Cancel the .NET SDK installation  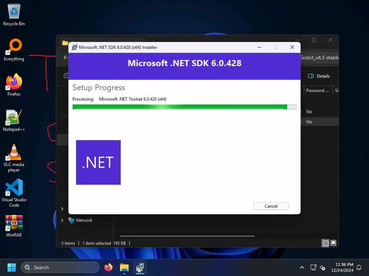pos(271,206)
